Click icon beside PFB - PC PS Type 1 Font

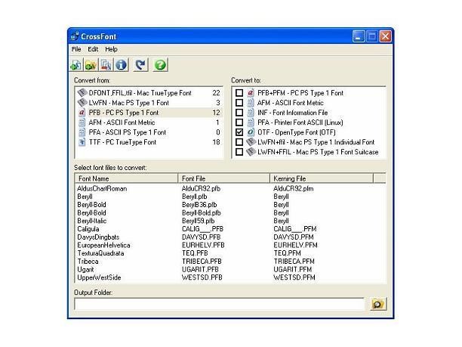[x=82, y=113]
